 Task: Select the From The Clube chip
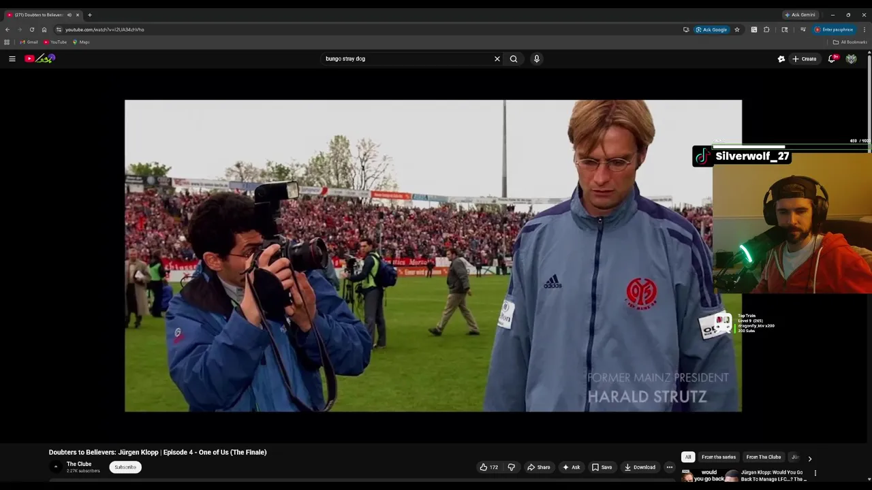(764, 457)
